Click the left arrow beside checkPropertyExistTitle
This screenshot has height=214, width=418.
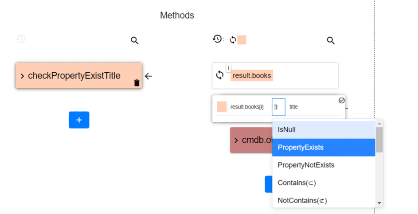coord(148,76)
